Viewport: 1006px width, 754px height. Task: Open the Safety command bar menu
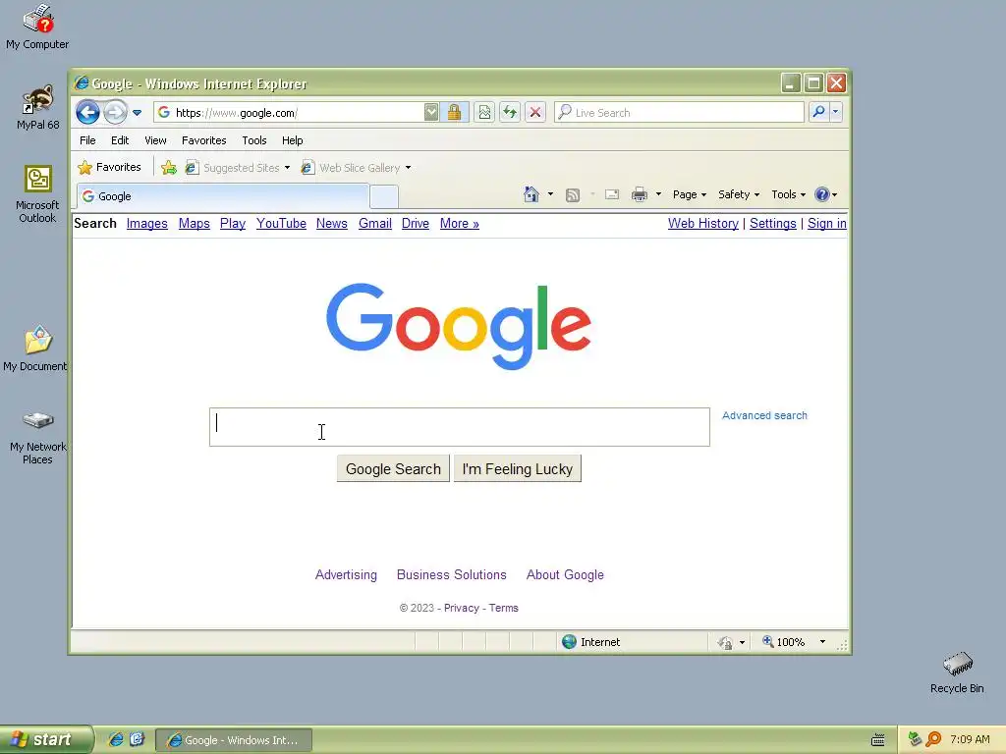pos(739,194)
